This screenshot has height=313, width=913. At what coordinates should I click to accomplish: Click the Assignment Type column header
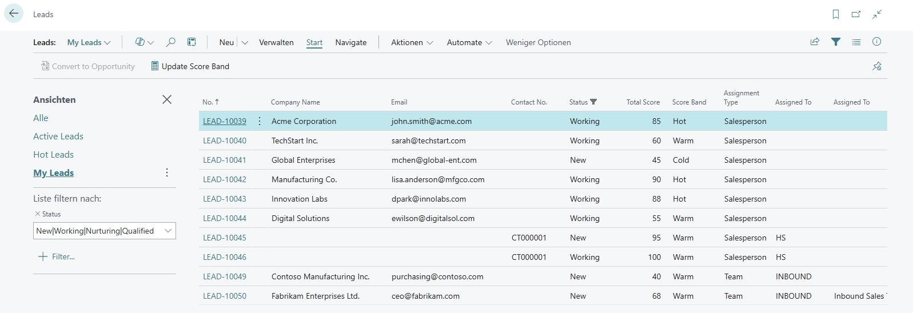[741, 98]
